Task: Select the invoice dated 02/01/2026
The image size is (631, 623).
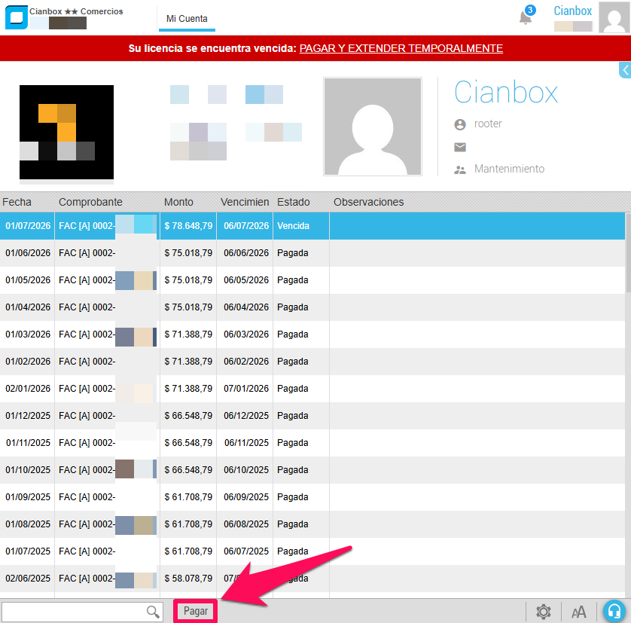Action: [x=312, y=389]
